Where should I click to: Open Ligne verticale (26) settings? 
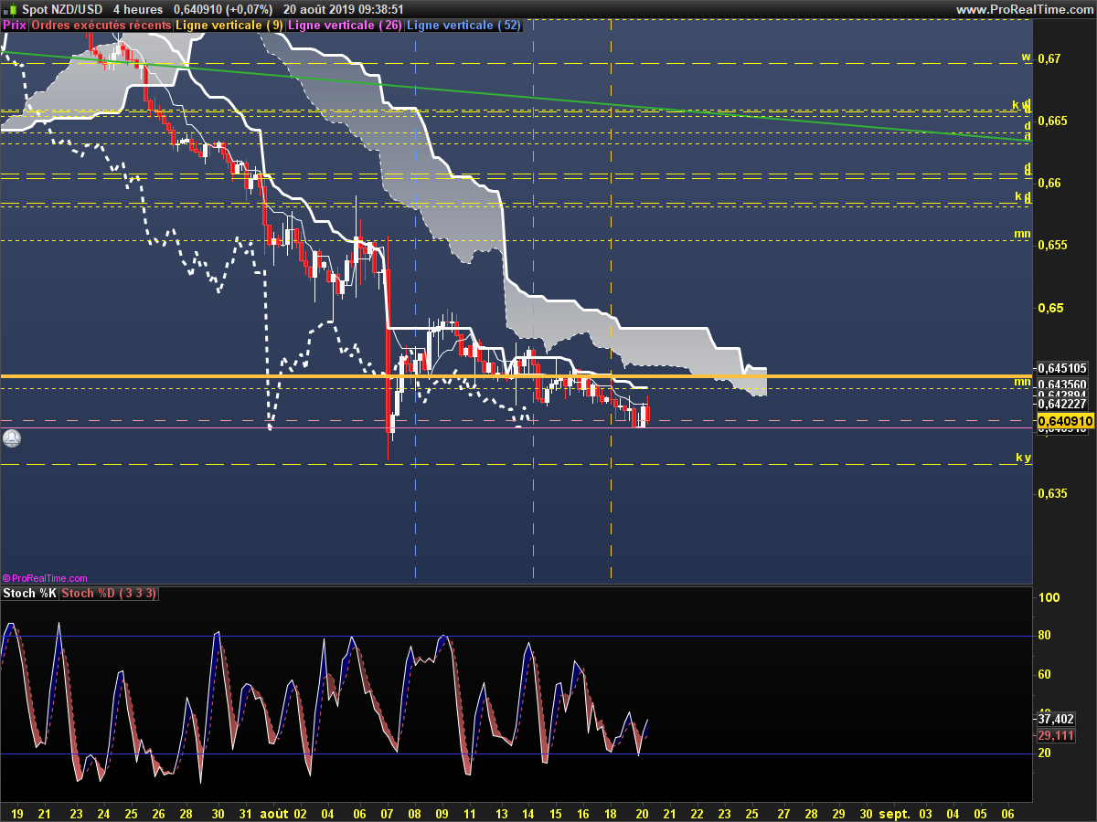point(344,26)
